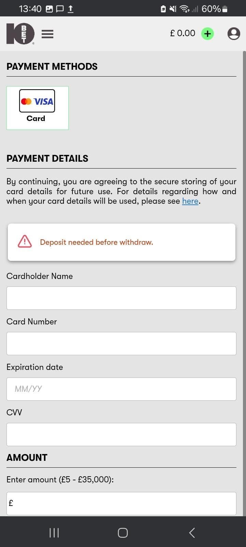Click the 10bet logo
246x547 pixels.
click(x=20, y=34)
